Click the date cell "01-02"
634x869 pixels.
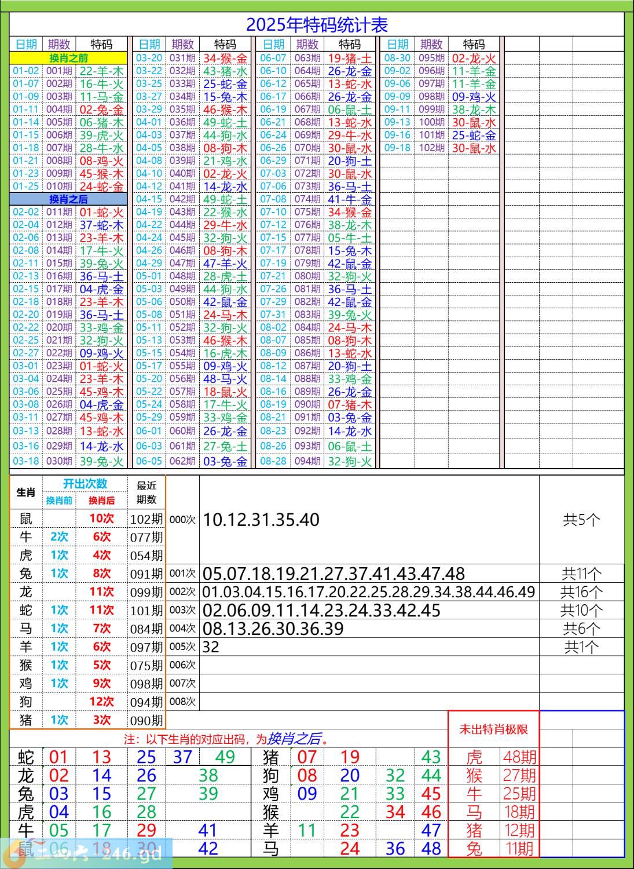(x=26, y=71)
